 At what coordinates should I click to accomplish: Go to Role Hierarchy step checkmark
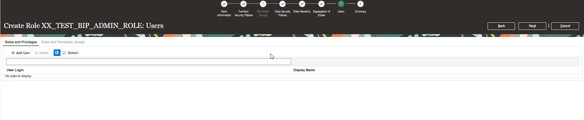[302, 4]
